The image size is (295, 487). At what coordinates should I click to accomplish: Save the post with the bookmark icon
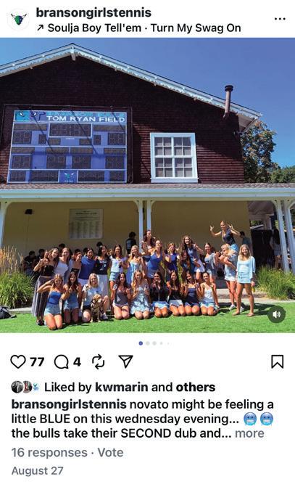pos(278,362)
